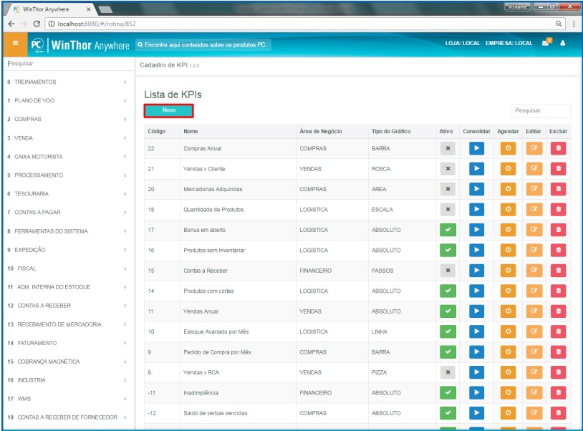Edit the Inadimplência KPI
The width and height of the screenshot is (583, 431).
[x=534, y=393]
